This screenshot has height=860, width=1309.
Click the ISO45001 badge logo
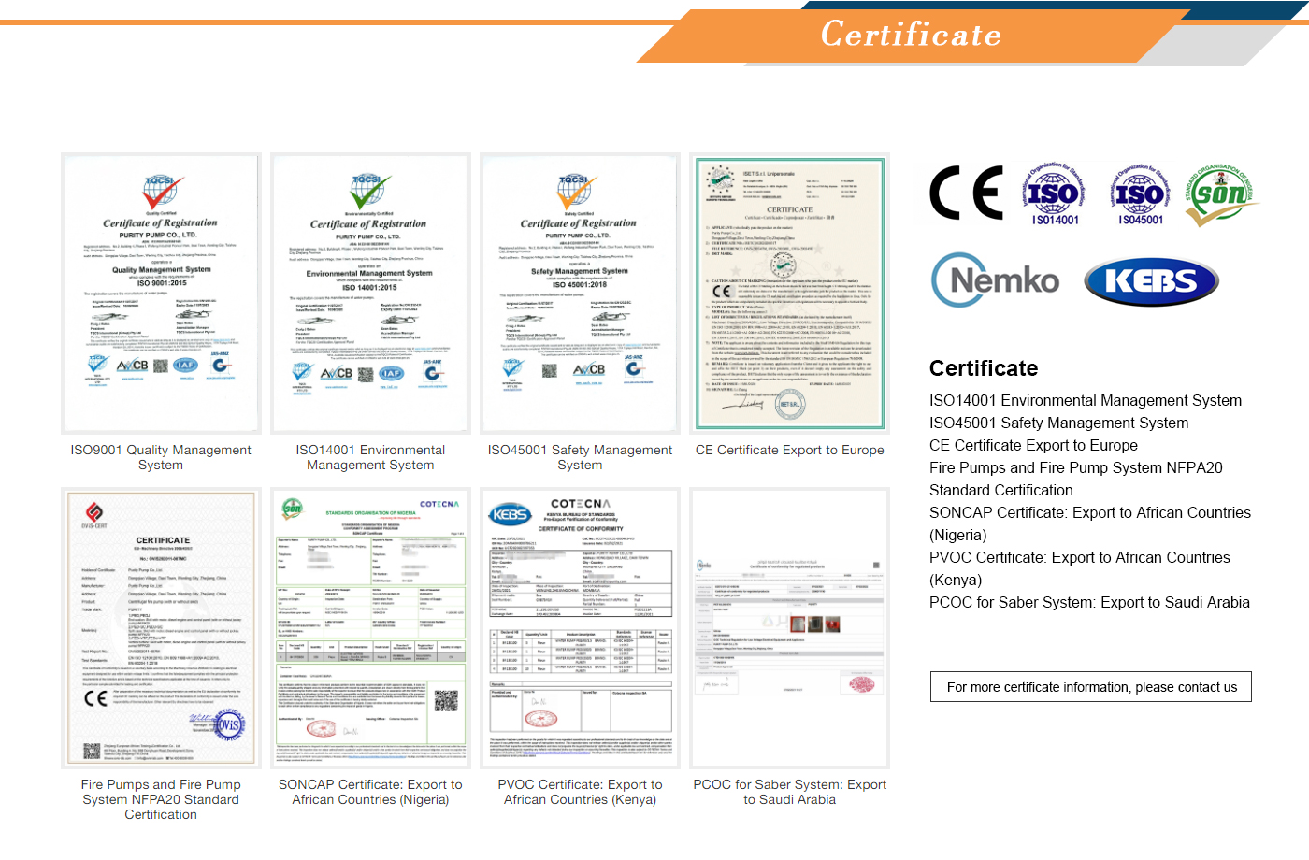coord(1141,193)
